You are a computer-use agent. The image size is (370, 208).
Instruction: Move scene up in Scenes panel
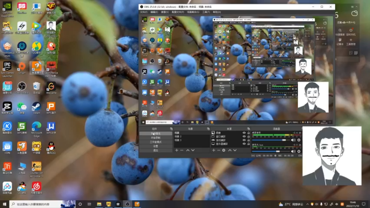coord(188,150)
